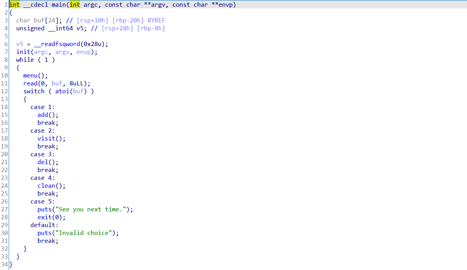Open the "init" function call

[23, 52]
